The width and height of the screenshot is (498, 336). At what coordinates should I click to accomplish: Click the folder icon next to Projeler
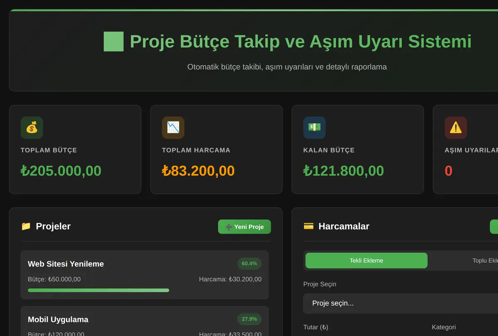pyautogui.click(x=26, y=226)
